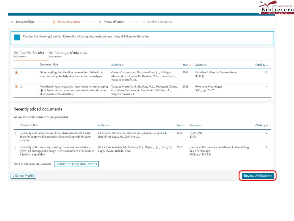Image resolution: width=294 pixels, height=221 pixels.
Task: Sort upper table by Cited by
Action: coord(262,65)
